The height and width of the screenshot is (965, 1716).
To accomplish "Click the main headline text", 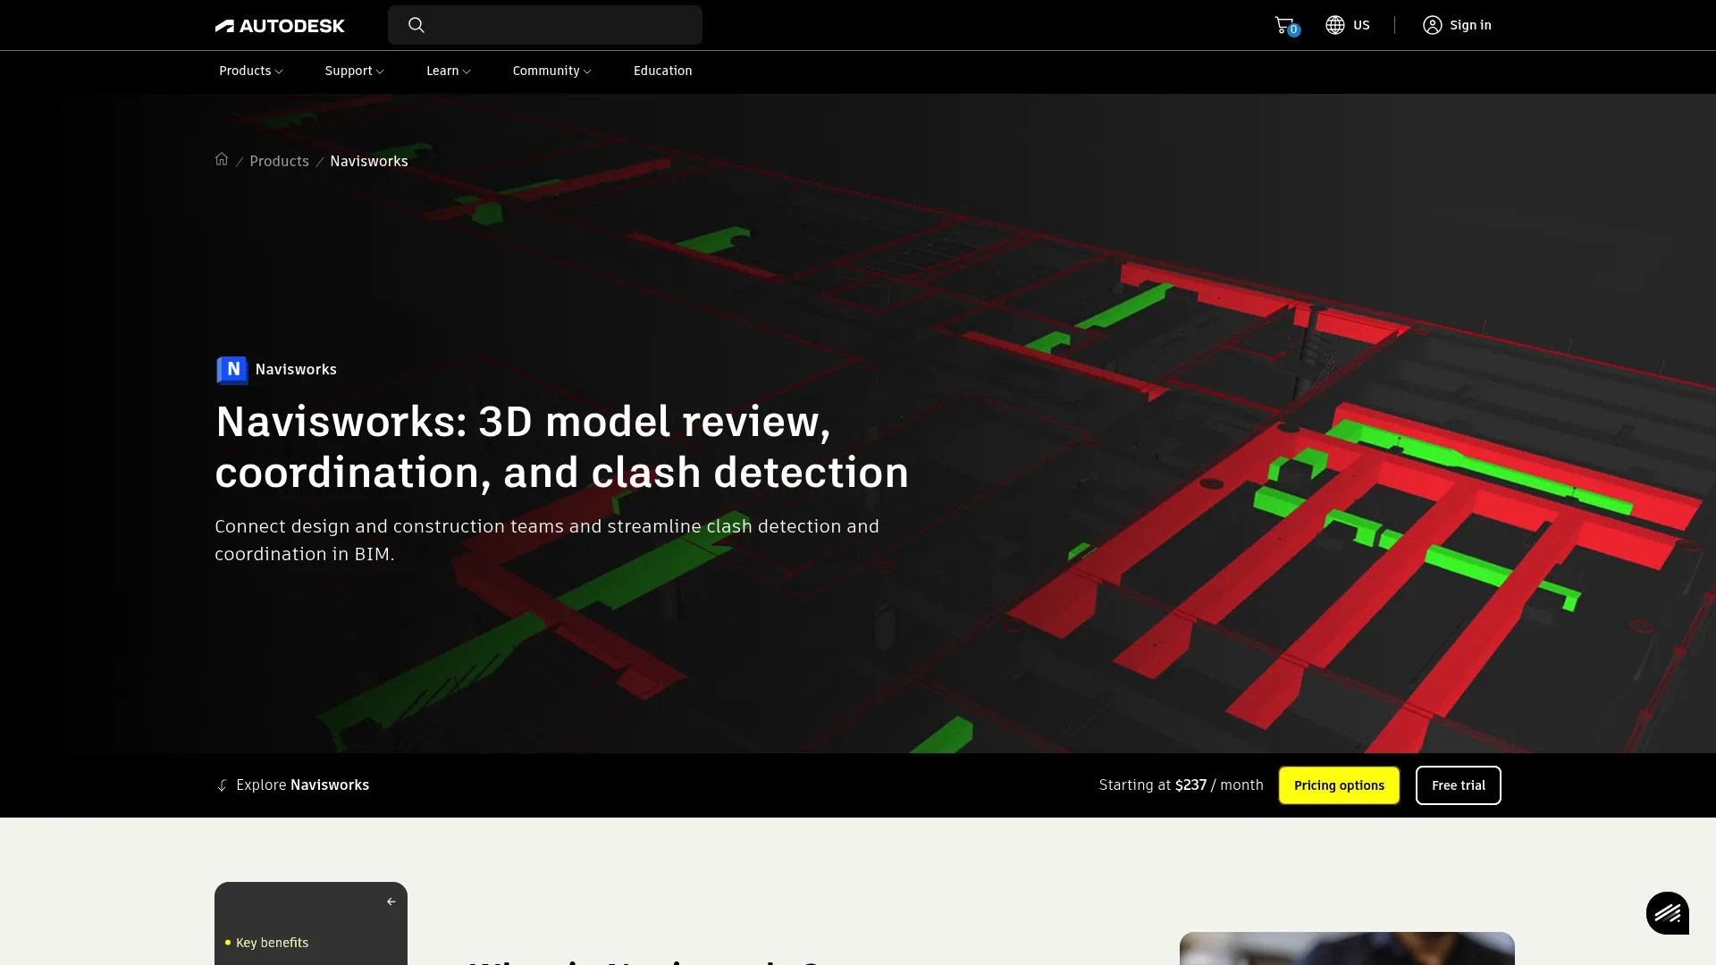I will (x=561, y=447).
